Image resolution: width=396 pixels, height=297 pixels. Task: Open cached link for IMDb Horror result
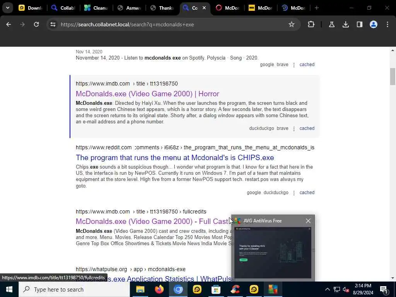tap(307, 128)
